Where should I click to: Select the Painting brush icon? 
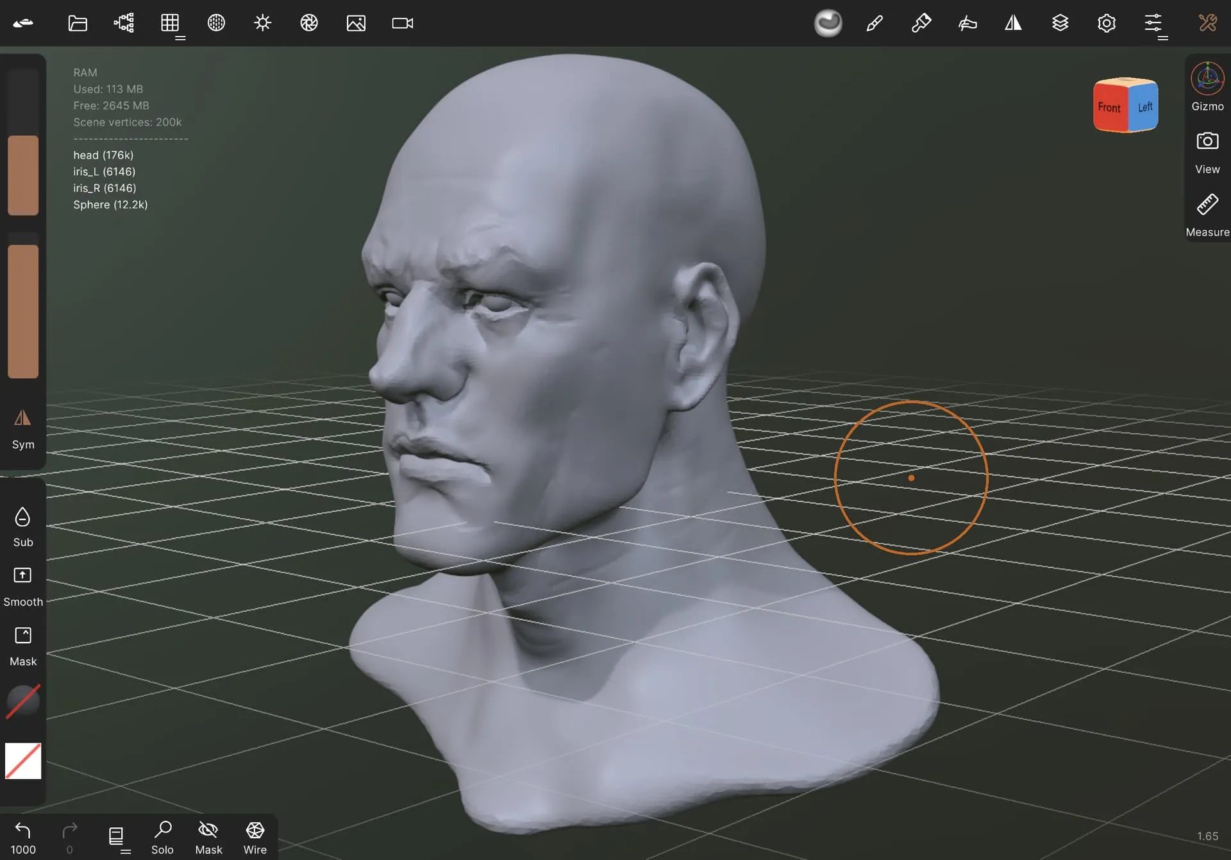click(874, 23)
